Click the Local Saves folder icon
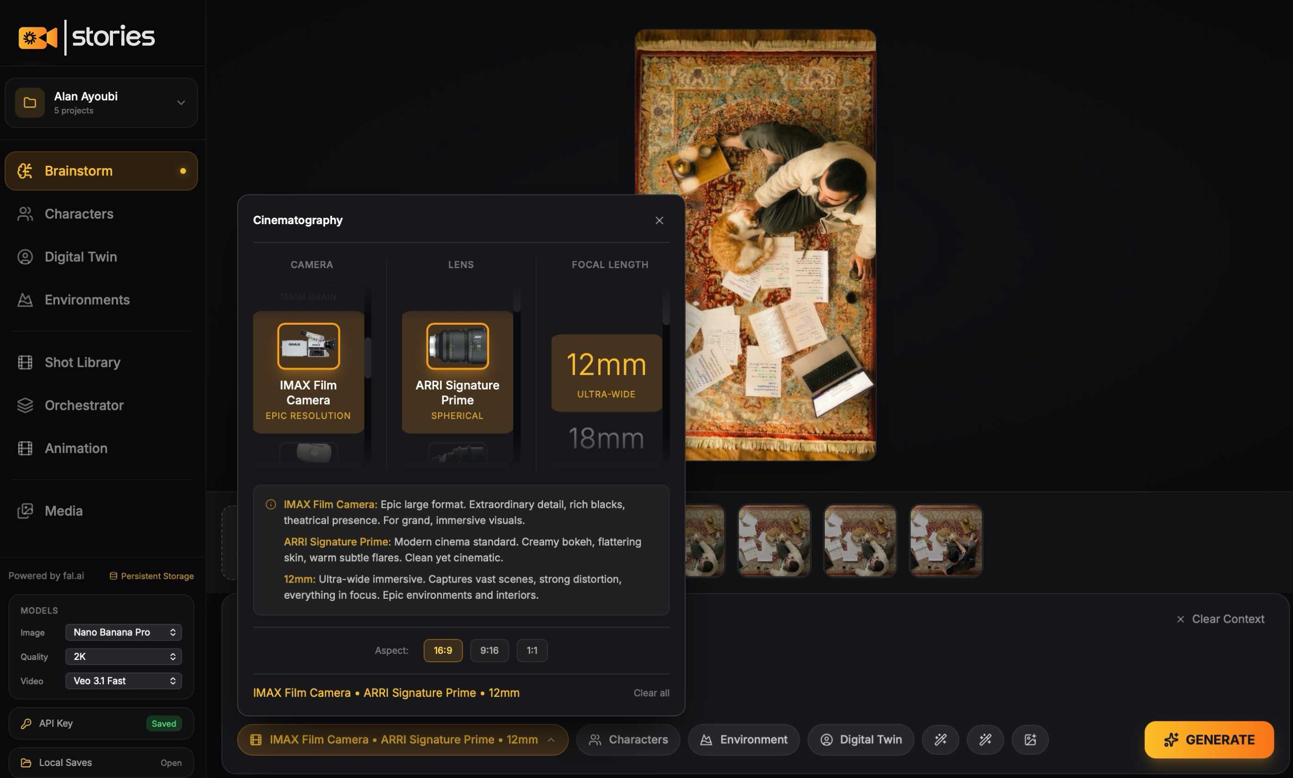Viewport: 1293px width, 778px height. point(25,763)
